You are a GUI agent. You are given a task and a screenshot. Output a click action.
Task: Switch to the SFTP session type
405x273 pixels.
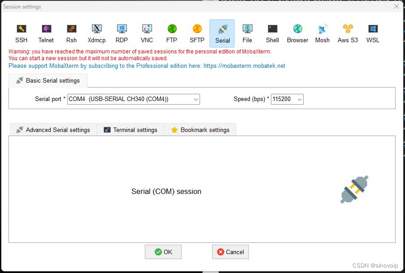coord(197,33)
